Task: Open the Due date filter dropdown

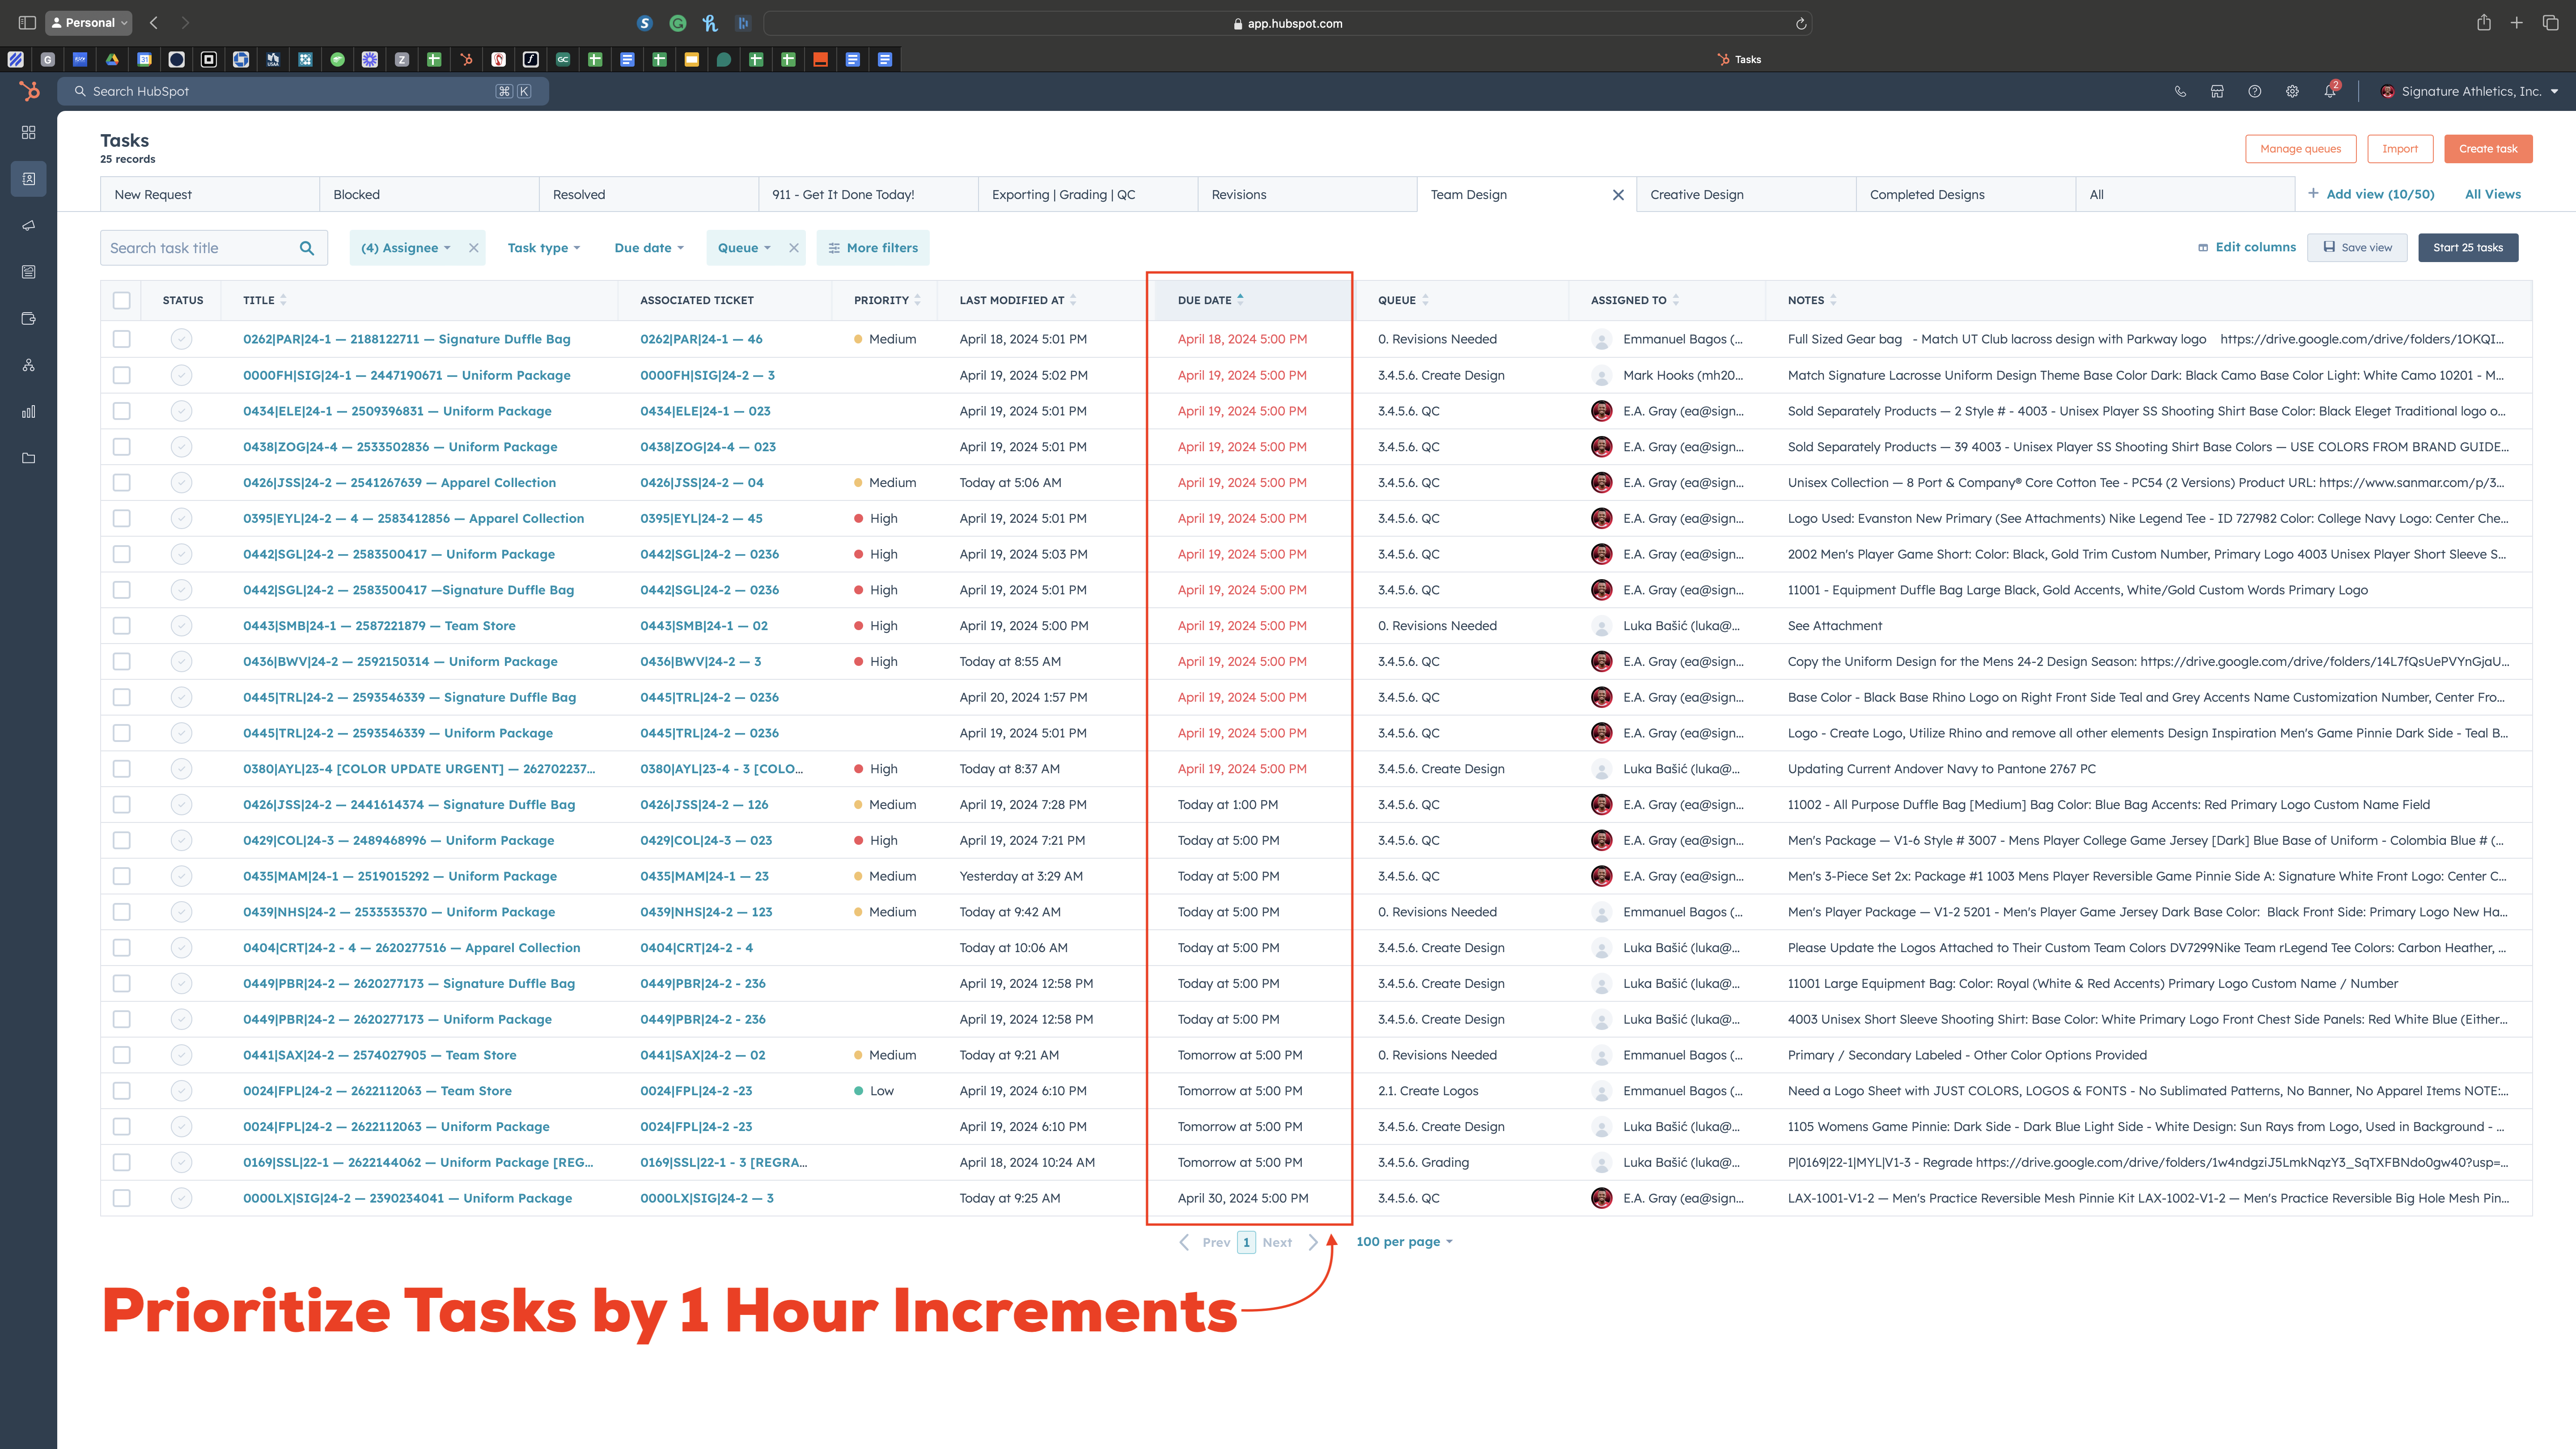Action: click(x=648, y=248)
